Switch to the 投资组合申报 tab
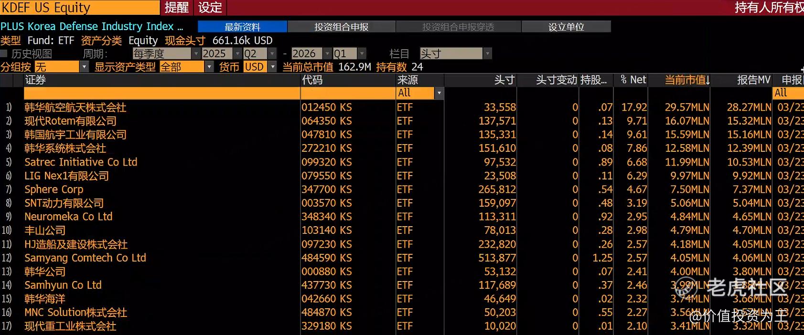The height and width of the screenshot is (335, 804). [341, 27]
